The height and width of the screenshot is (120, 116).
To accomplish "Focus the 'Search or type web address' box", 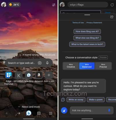I will coord(29,63).
